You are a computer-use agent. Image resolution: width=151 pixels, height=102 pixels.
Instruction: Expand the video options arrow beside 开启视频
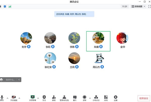click(19, 98)
